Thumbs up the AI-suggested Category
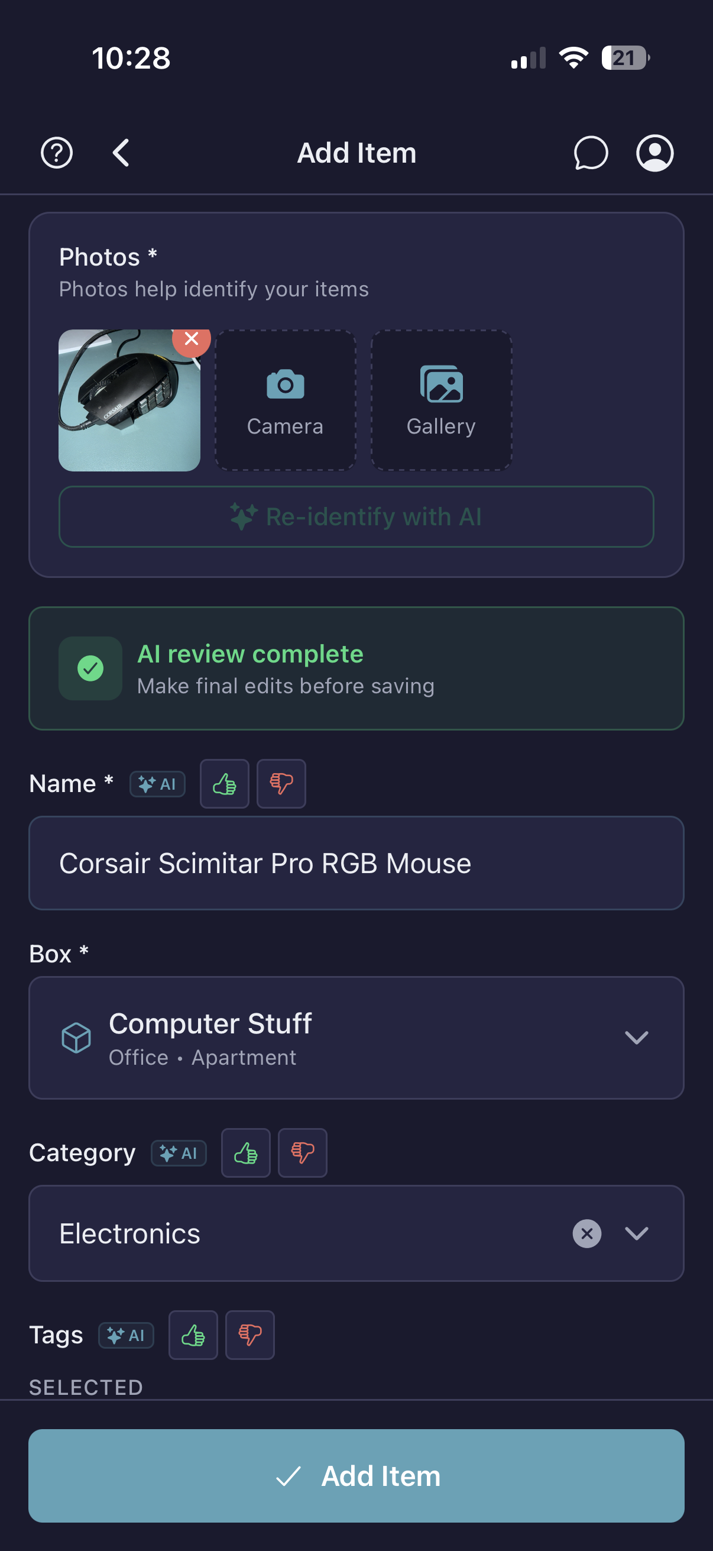 [245, 1152]
